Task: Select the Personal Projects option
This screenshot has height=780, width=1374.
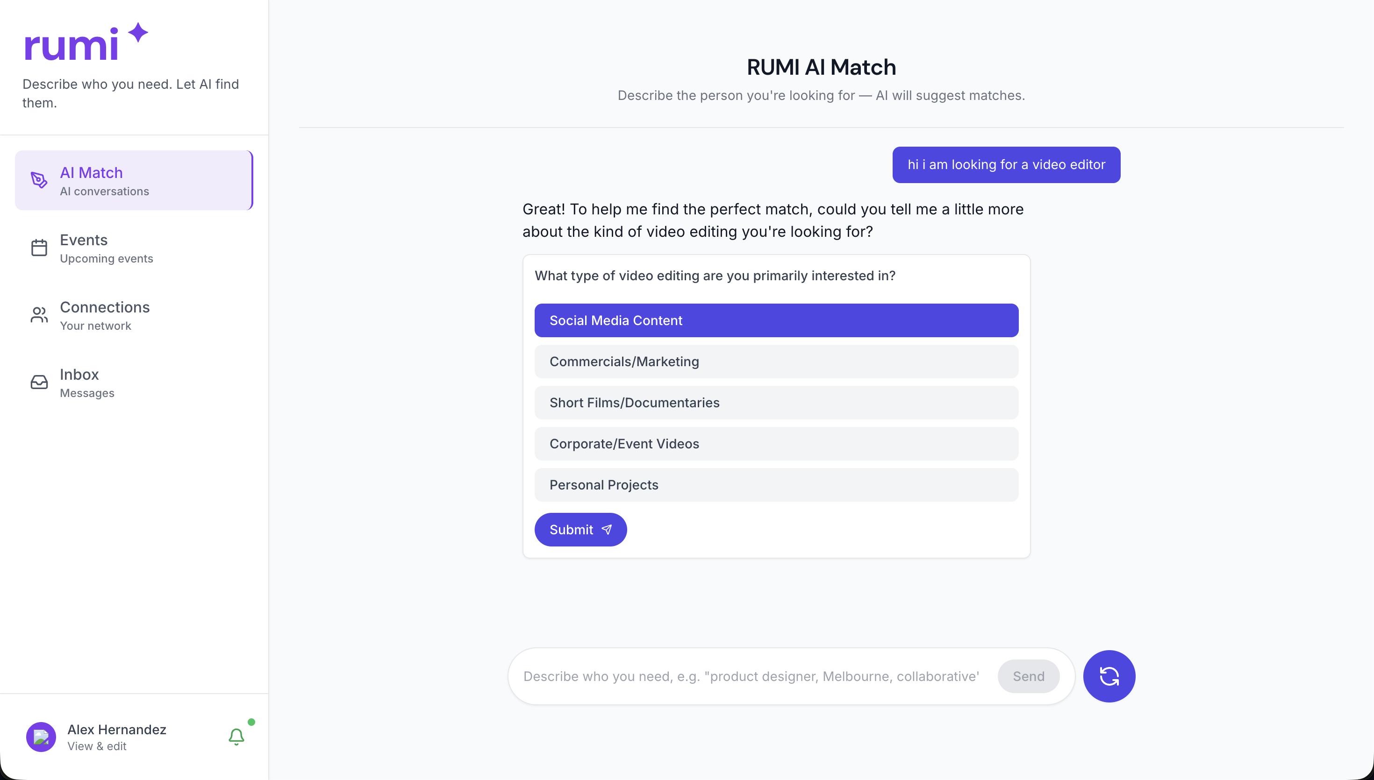Action: [775, 484]
